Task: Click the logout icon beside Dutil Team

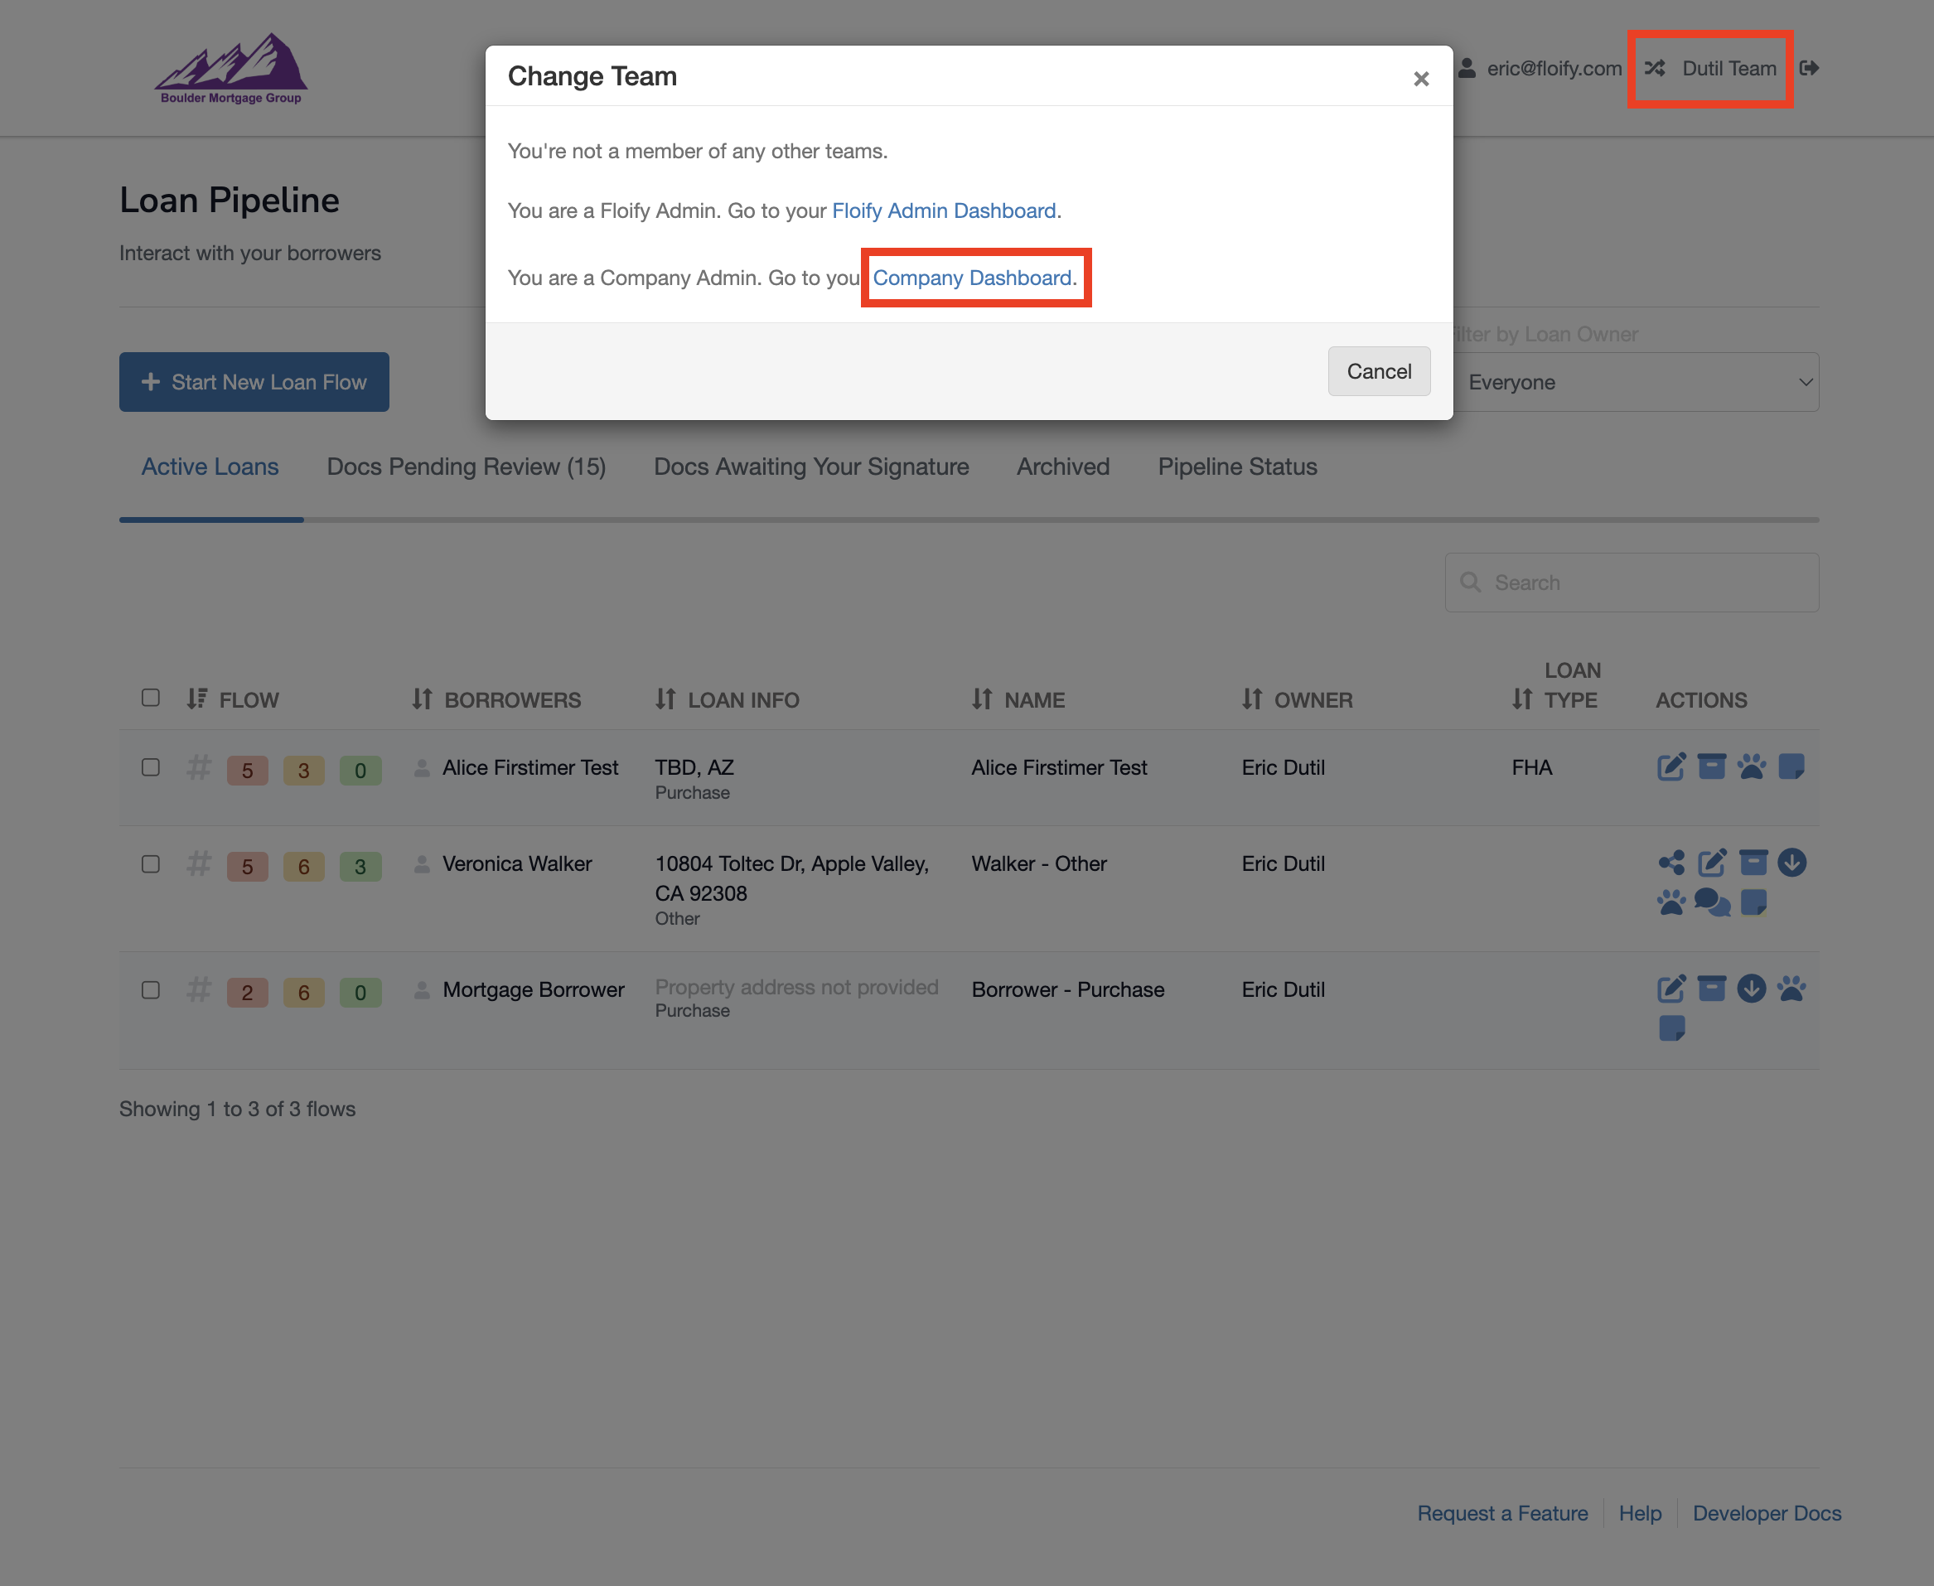Action: [x=1809, y=69]
